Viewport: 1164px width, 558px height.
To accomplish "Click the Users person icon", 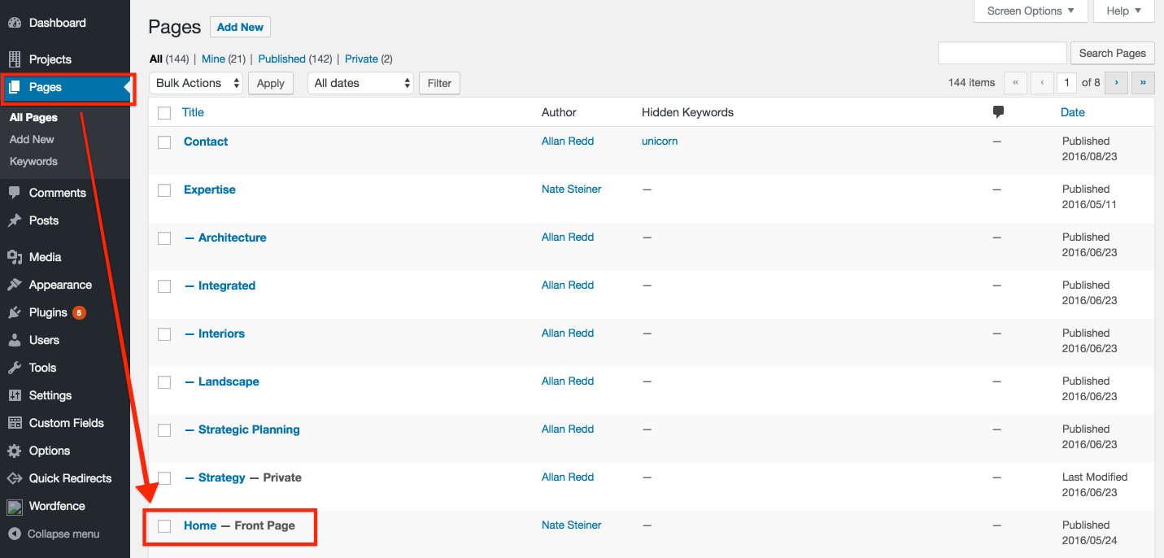I will [x=15, y=340].
